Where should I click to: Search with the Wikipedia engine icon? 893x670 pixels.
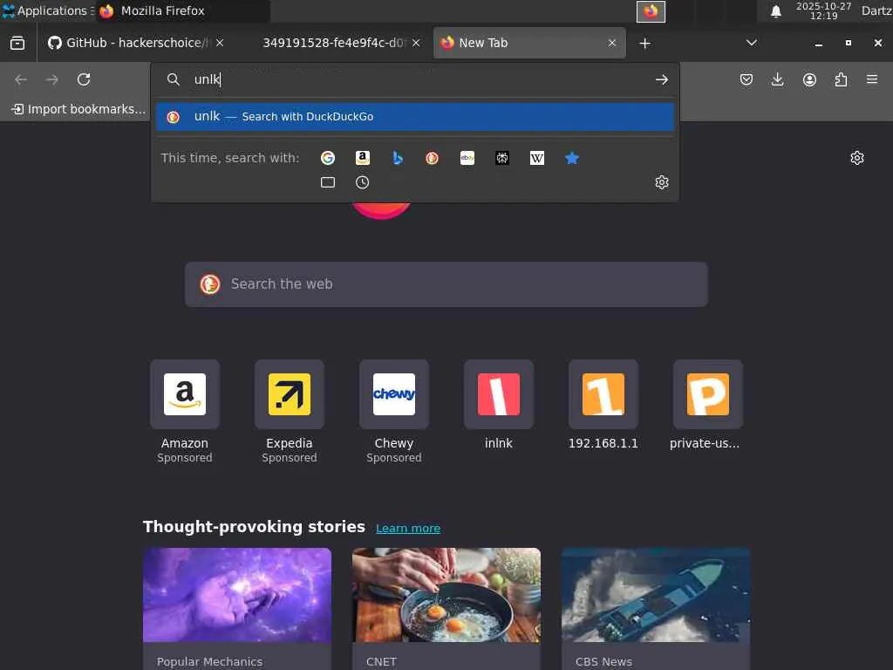[x=537, y=158]
